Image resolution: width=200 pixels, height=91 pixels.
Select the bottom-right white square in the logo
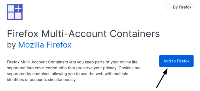tap(18, 16)
